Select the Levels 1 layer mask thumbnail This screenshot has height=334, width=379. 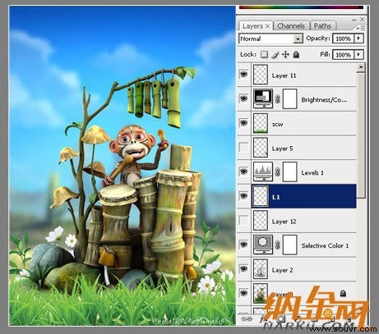click(x=290, y=172)
